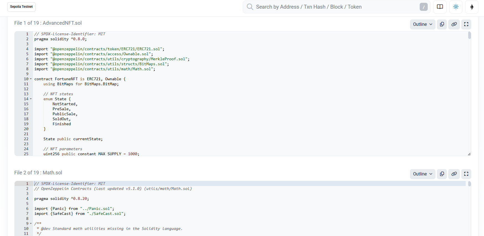
Task: Copy AdvancedNFT.sol source code to clipboard
Action: 442,24
